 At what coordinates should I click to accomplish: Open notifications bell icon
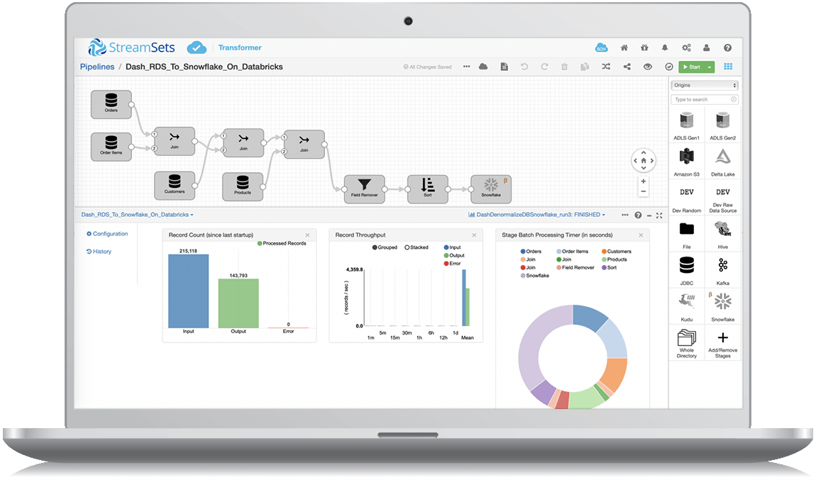[665, 47]
